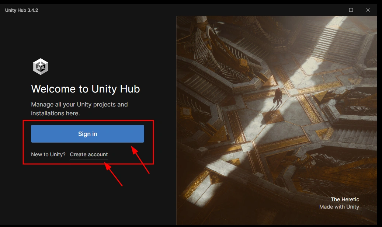Click the Welcome to Unity Hub heading
The height and width of the screenshot is (227, 382).
click(x=86, y=89)
